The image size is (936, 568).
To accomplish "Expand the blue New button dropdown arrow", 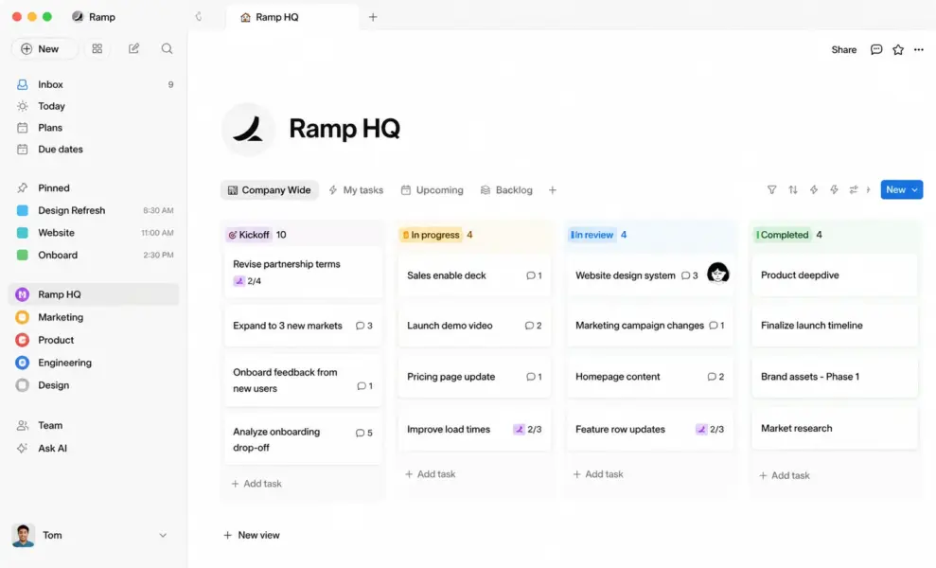I will [x=915, y=190].
